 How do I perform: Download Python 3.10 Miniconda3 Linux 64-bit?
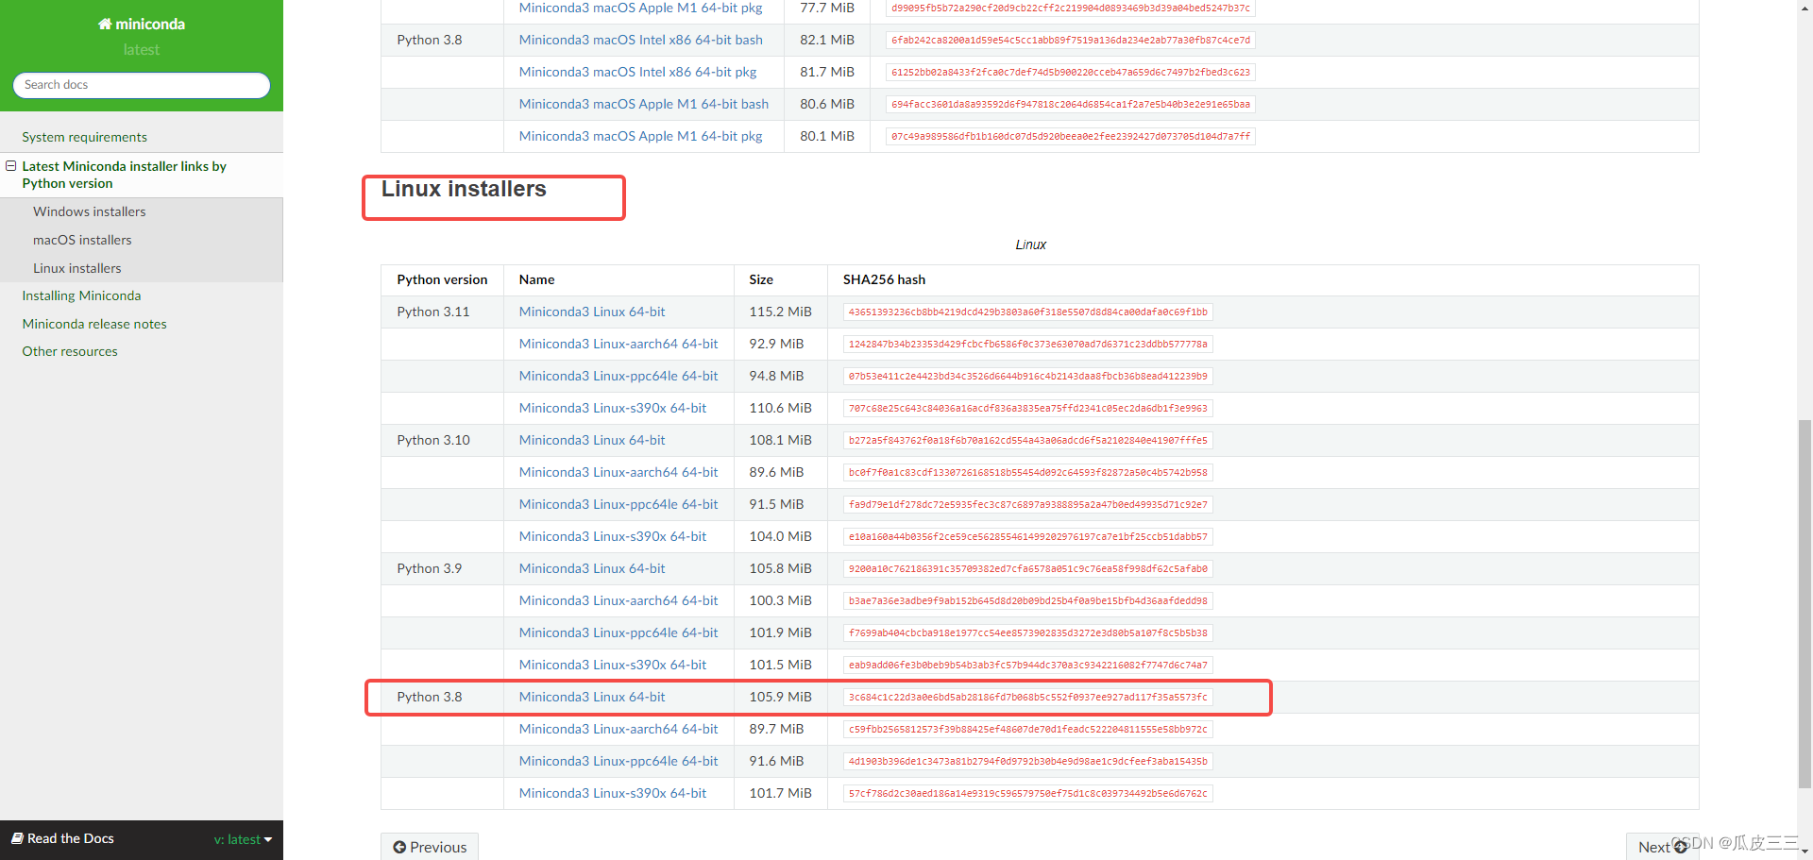coord(592,440)
